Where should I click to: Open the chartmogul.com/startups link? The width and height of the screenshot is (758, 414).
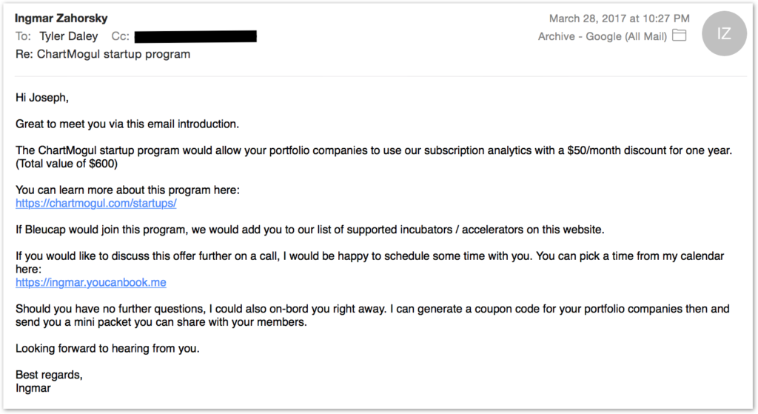click(x=95, y=203)
